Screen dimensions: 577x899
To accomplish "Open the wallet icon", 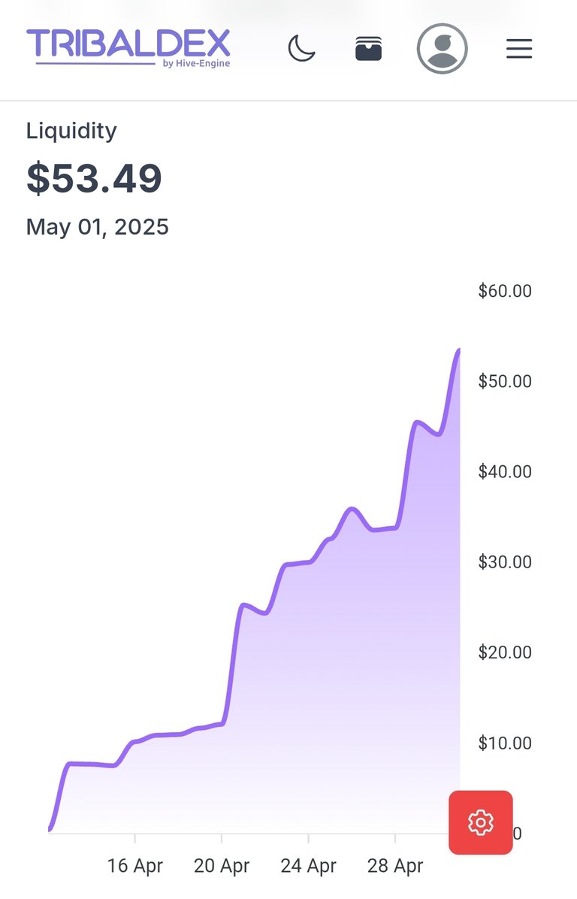I will pyautogui.click(x=368, y=49).
